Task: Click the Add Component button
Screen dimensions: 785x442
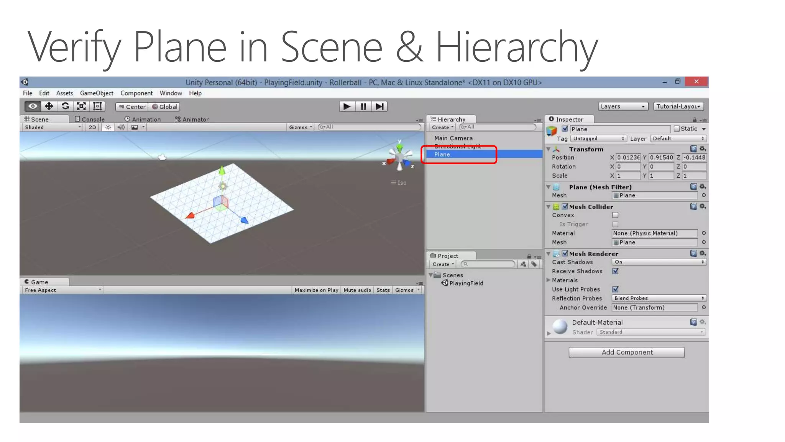Action: point(626,352)
